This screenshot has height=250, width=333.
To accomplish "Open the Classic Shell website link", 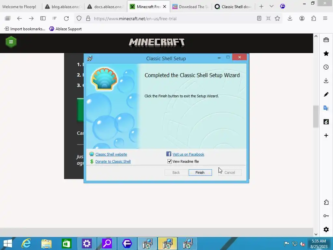I will 111,154.
